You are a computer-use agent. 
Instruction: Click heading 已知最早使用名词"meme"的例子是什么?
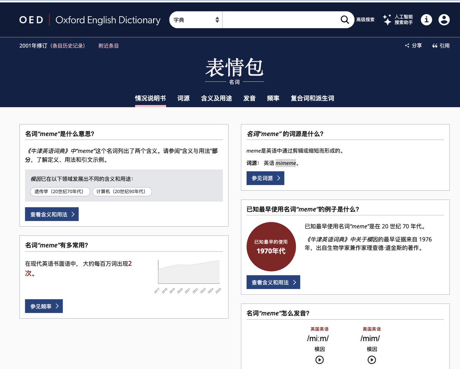coord(303,209)
